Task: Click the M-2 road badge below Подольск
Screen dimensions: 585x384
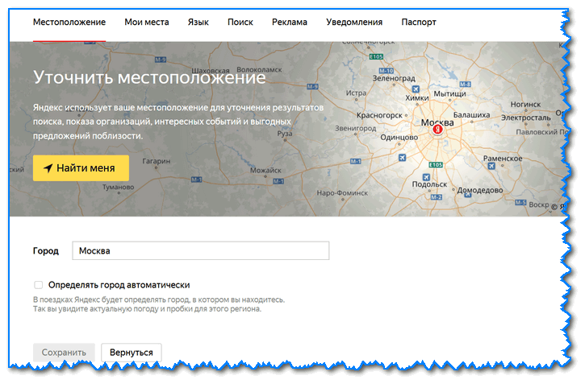Action: pyautogui.click(x=437, y=197)
